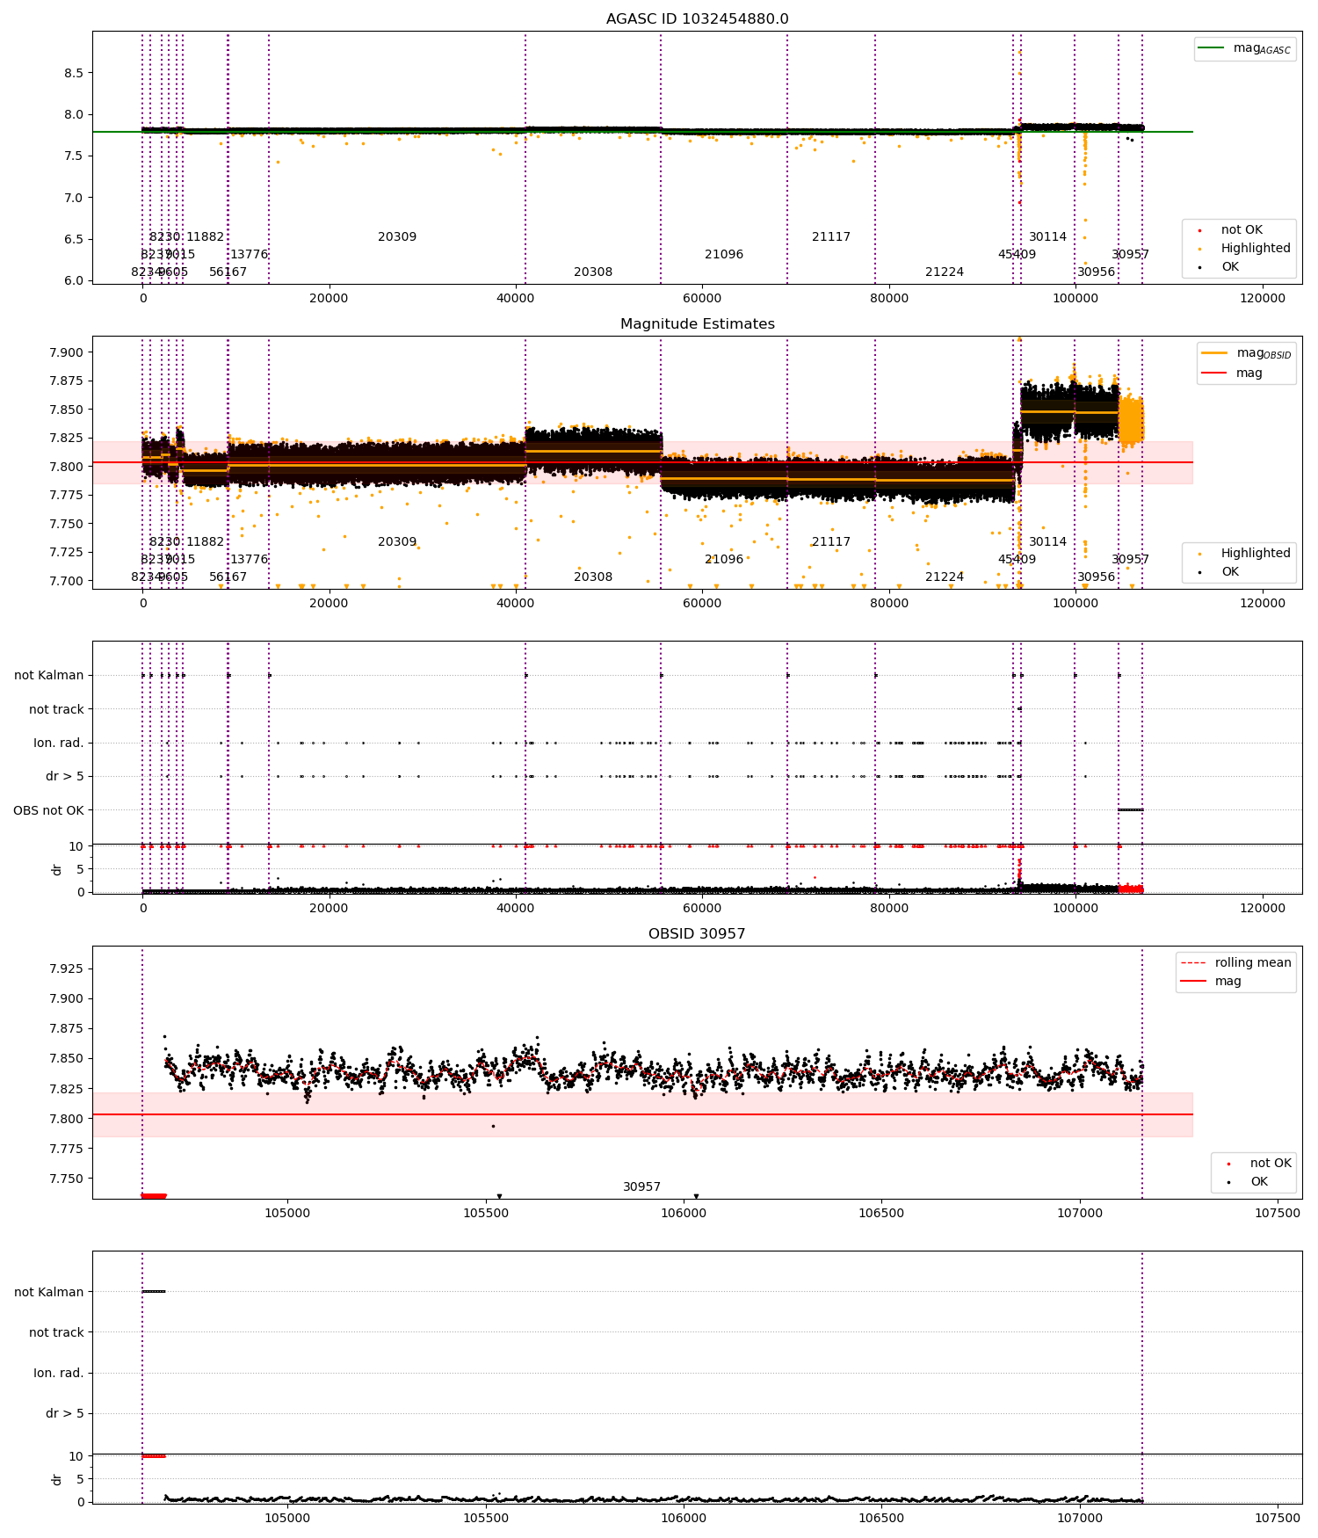Click y-axis tick '7.700' in Magnitude Estimates plot

pyautogui.click(x=66, y=581)
